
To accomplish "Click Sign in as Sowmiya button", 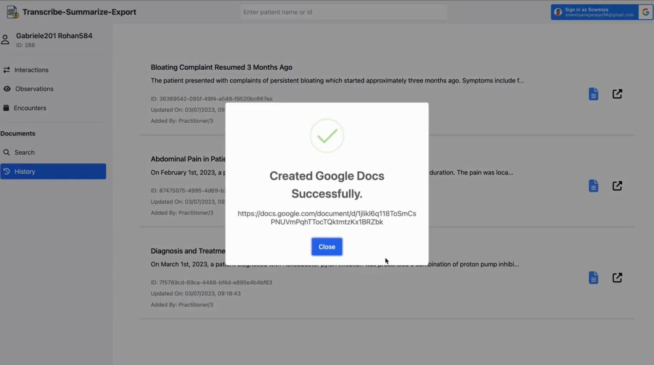I will [x=601, y=12].
